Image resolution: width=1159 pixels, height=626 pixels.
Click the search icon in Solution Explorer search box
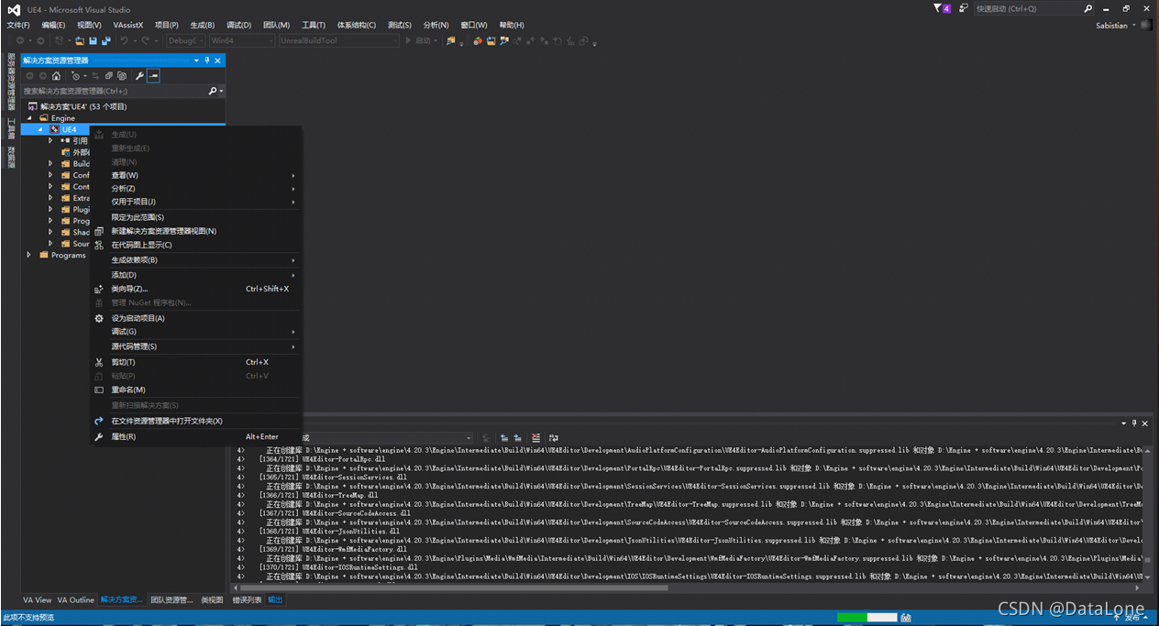click(213, 91)
